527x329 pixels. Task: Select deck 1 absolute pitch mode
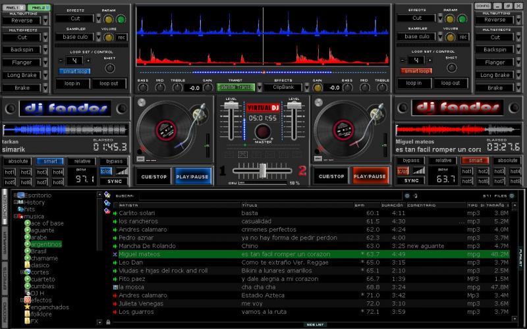[18, 161]
